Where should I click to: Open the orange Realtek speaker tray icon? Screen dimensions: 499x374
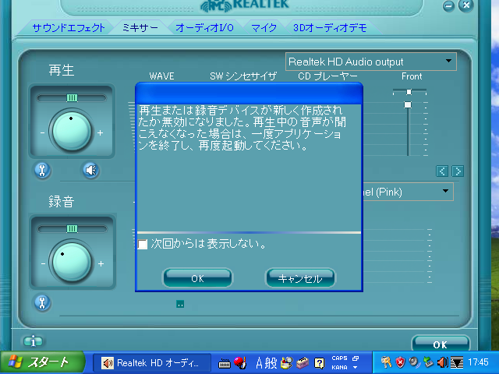pos(442,362)
